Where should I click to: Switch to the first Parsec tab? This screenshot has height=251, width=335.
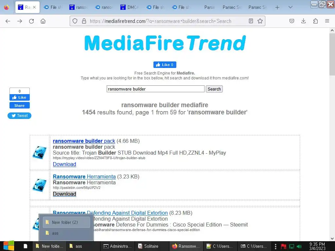[209, 7]
